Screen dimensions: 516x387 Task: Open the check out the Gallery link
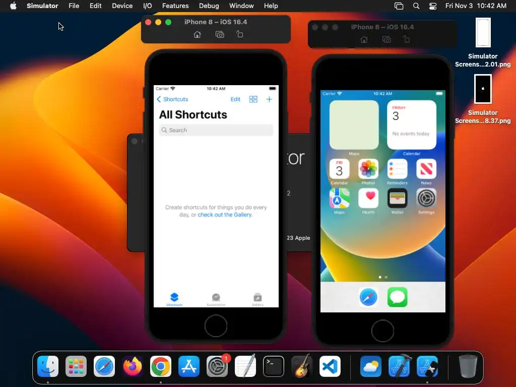click(225, 215)
